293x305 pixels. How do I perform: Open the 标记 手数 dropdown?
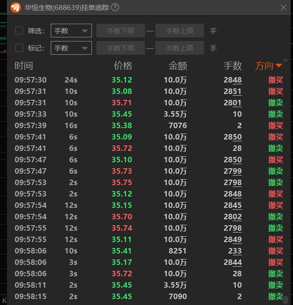(x=71, y=48)
